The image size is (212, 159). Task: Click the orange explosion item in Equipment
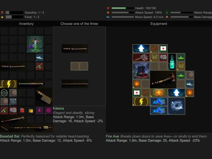tap(159, 93)
